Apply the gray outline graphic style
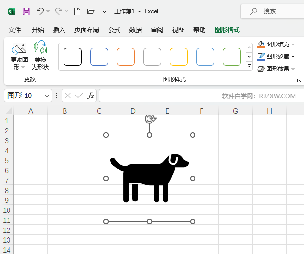Viewport: 304px width, 254px height. coord(152,57)
